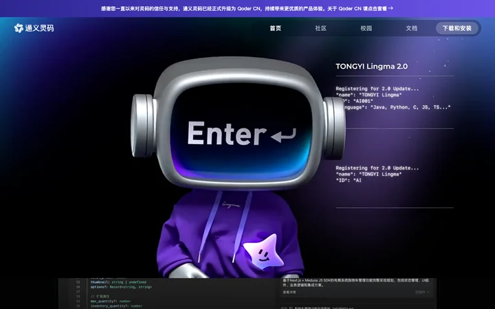The height and width of the screenshot is (309, 495).
Task: Click the arrow icon ending the top banner
Action: pos(390,8)
